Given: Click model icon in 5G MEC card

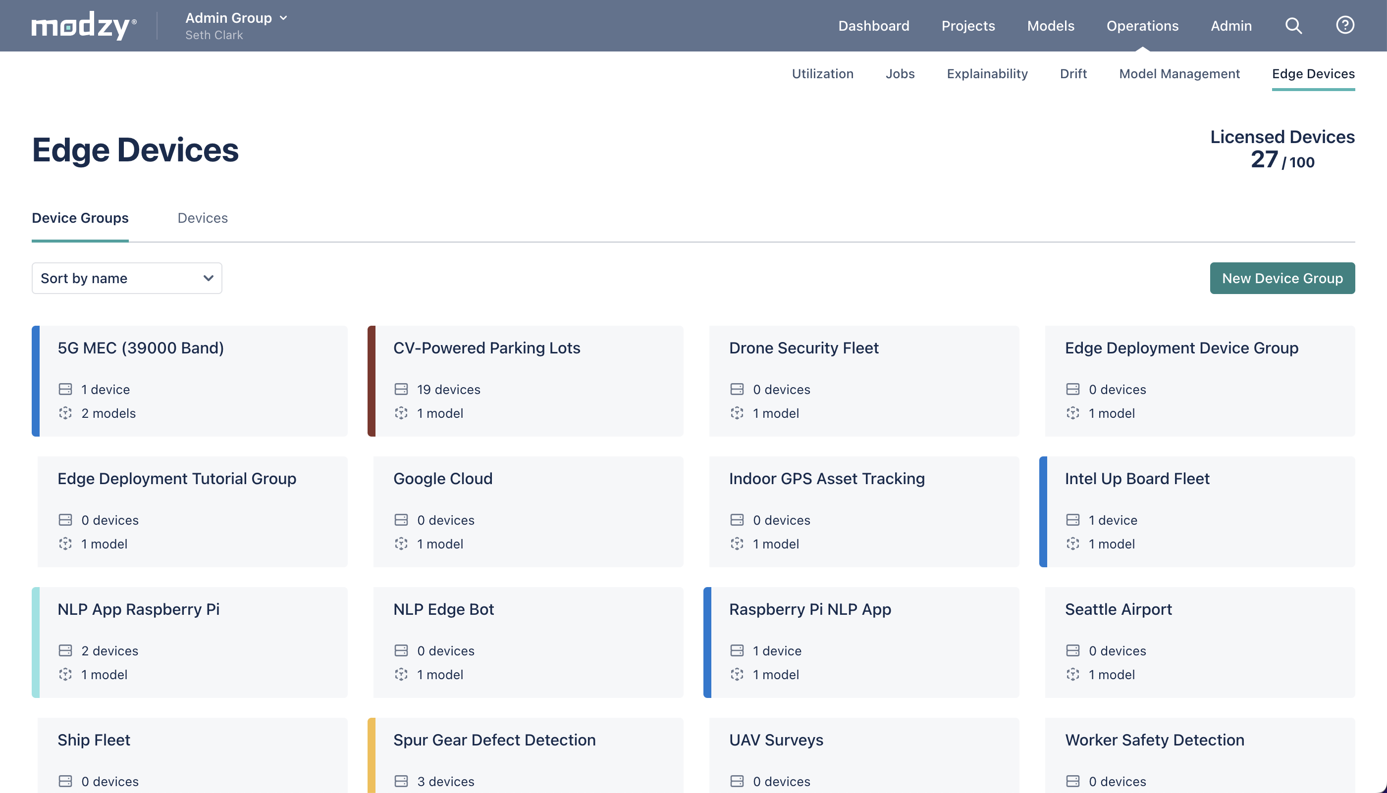Looking at the screenshot, I should point(65,413).
